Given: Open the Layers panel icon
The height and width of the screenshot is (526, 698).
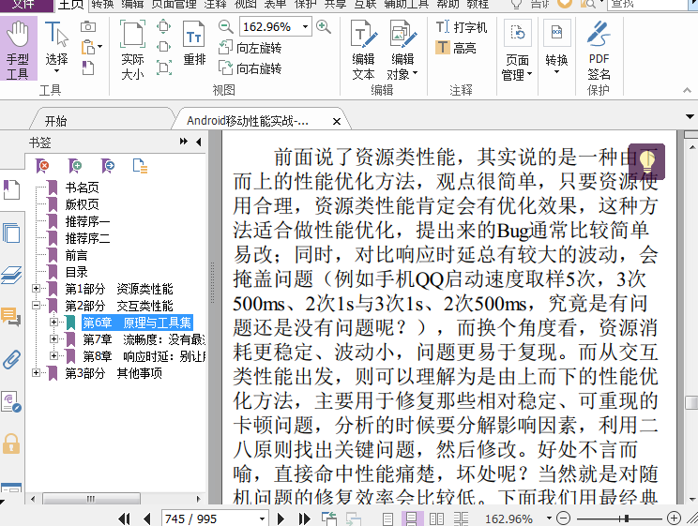Looking at the screenshot, I should click(11, 275).
